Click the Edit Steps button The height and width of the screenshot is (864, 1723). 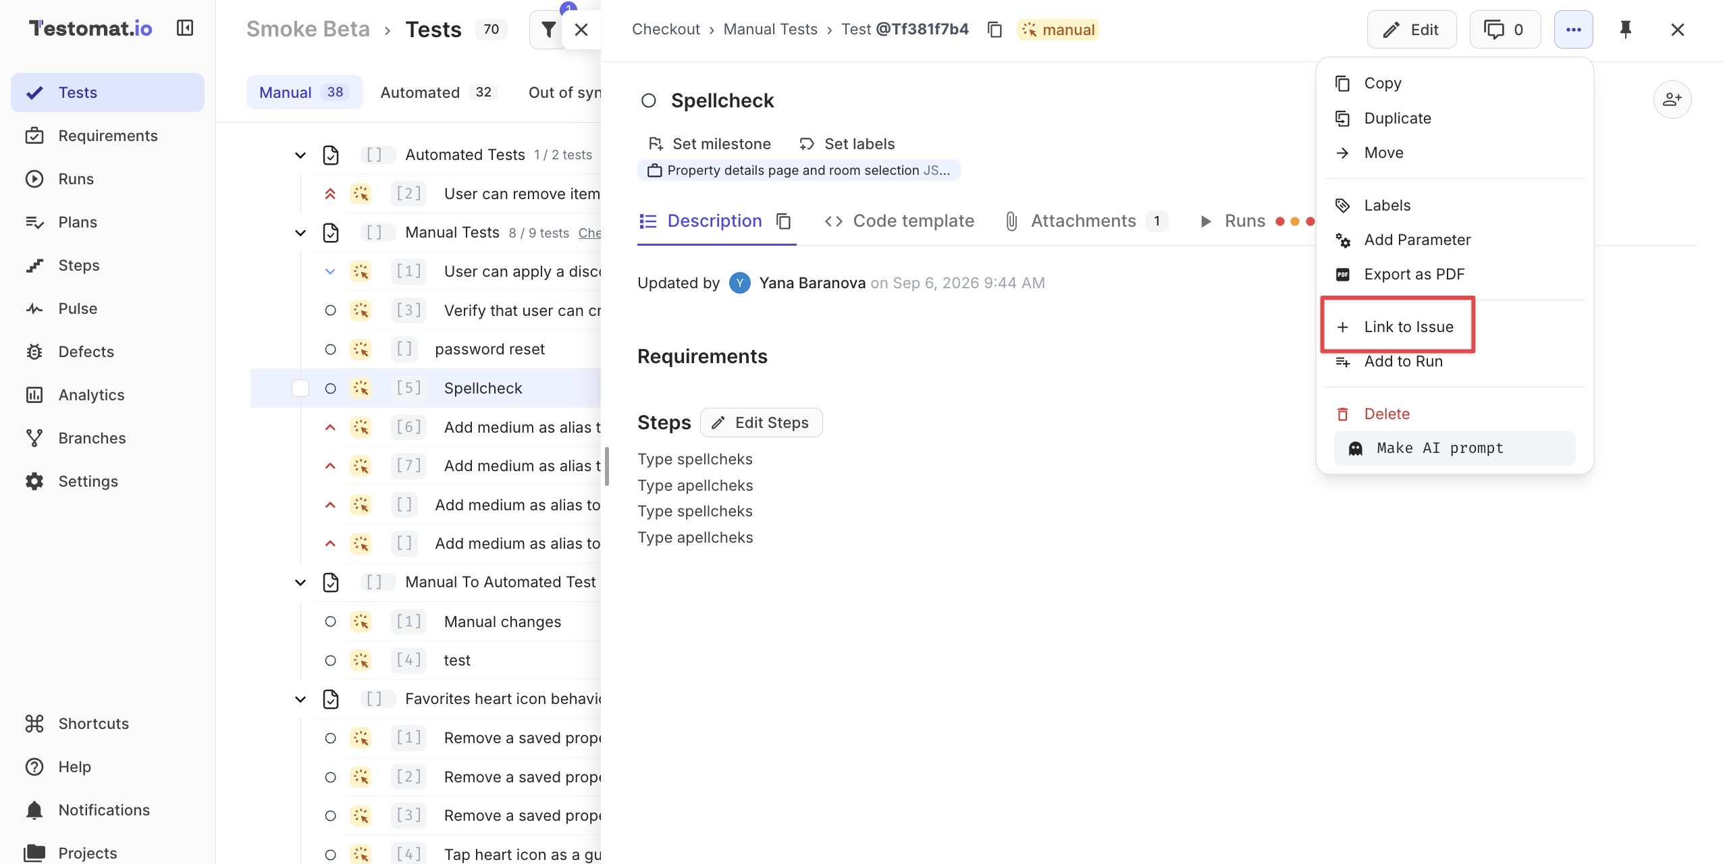[x=761, y=423]
